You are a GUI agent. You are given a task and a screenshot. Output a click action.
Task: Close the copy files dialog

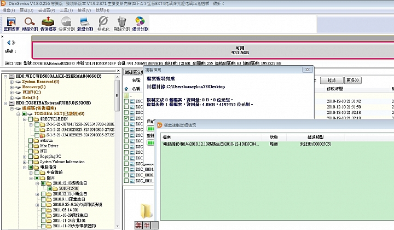point(307,70)
